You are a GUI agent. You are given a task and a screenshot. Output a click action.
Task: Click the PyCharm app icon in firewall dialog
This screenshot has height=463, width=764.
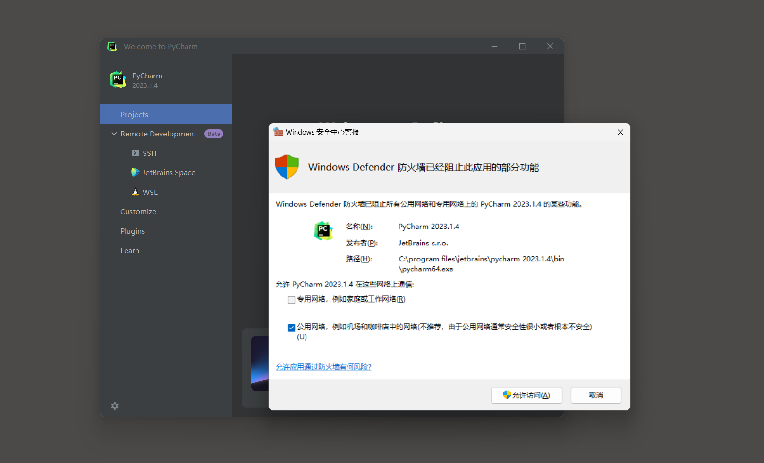click(323, 231)
